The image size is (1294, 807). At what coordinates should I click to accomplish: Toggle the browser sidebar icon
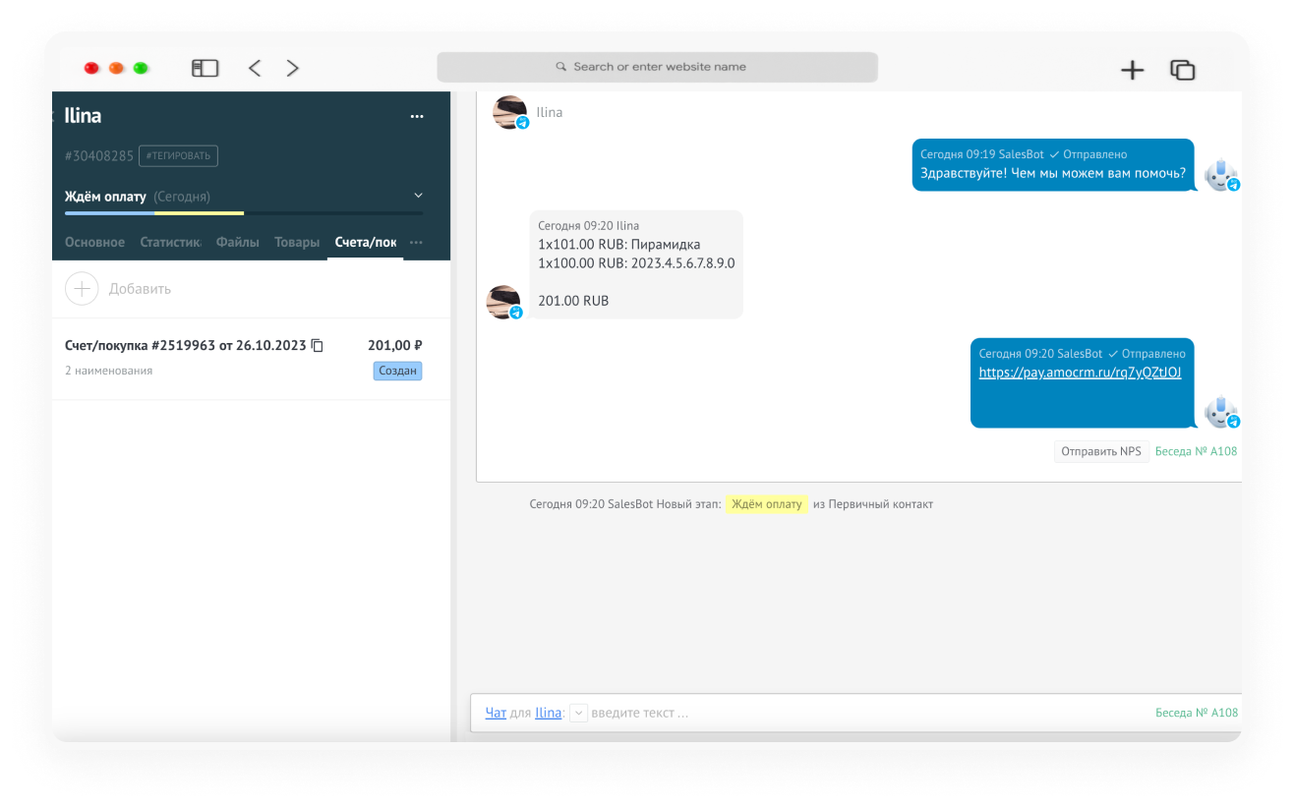[205, 68]
